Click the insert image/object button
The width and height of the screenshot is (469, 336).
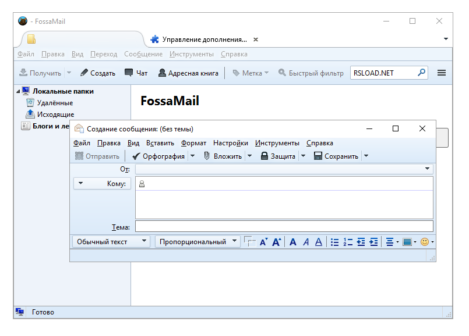[409, 242]
